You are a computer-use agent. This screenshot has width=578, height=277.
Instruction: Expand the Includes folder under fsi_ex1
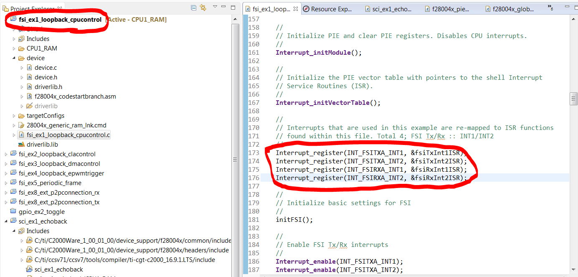(14, 39)
